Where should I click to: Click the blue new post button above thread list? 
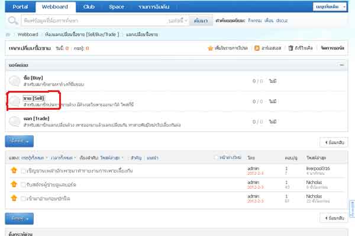pos(19,142)
